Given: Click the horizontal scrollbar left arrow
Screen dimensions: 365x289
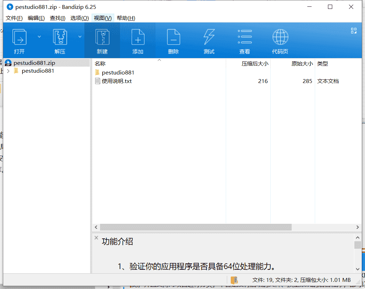Looking at the screenshot, I should [x=96, y=227].
